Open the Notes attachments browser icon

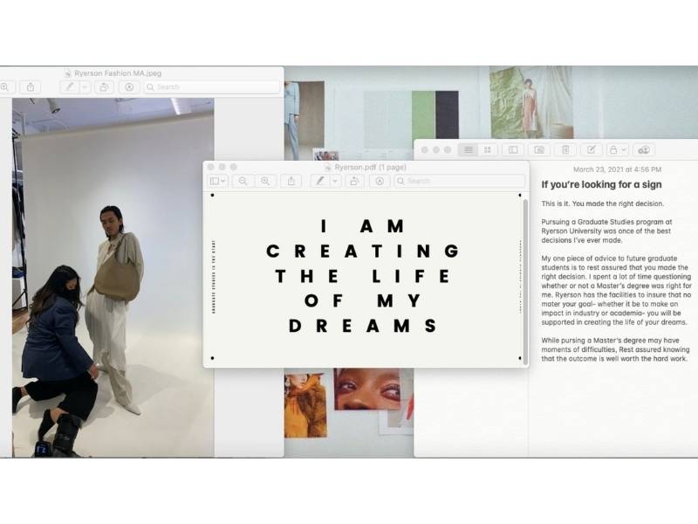pos(539,150)
